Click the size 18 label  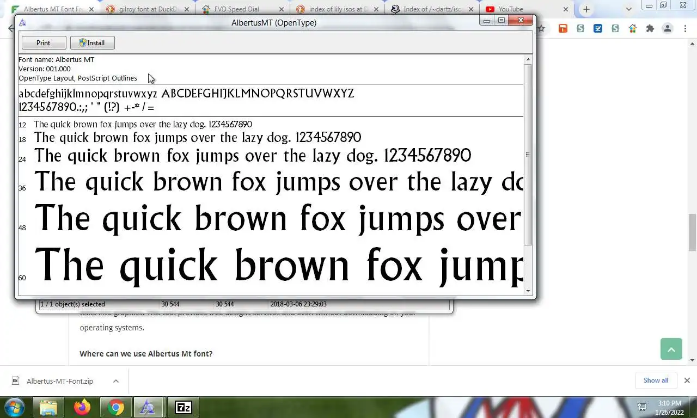[x=22, y=140]
